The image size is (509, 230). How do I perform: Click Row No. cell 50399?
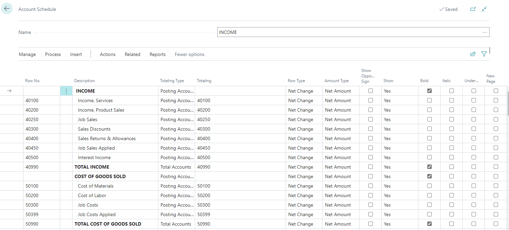[x=42, y=214]
